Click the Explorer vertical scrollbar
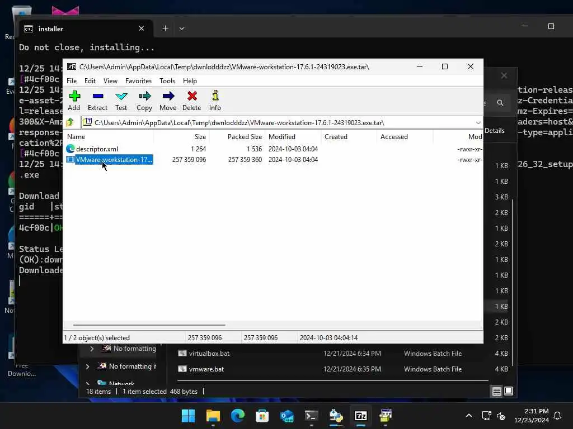This screenshot has height=429, width=573. click(x=513, y=282)
